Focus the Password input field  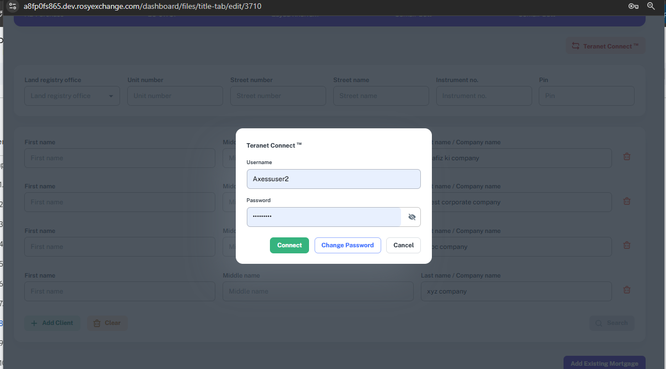[x=324, y=217]
